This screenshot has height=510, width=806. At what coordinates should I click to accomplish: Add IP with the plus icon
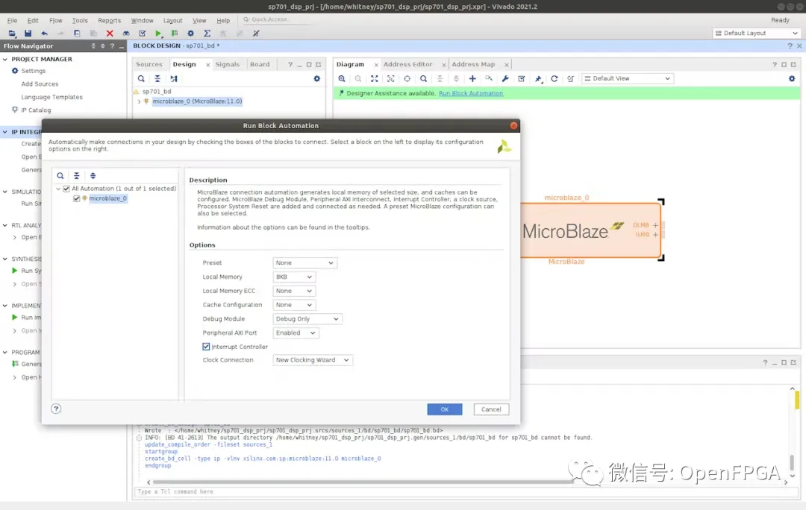[472, 78]
